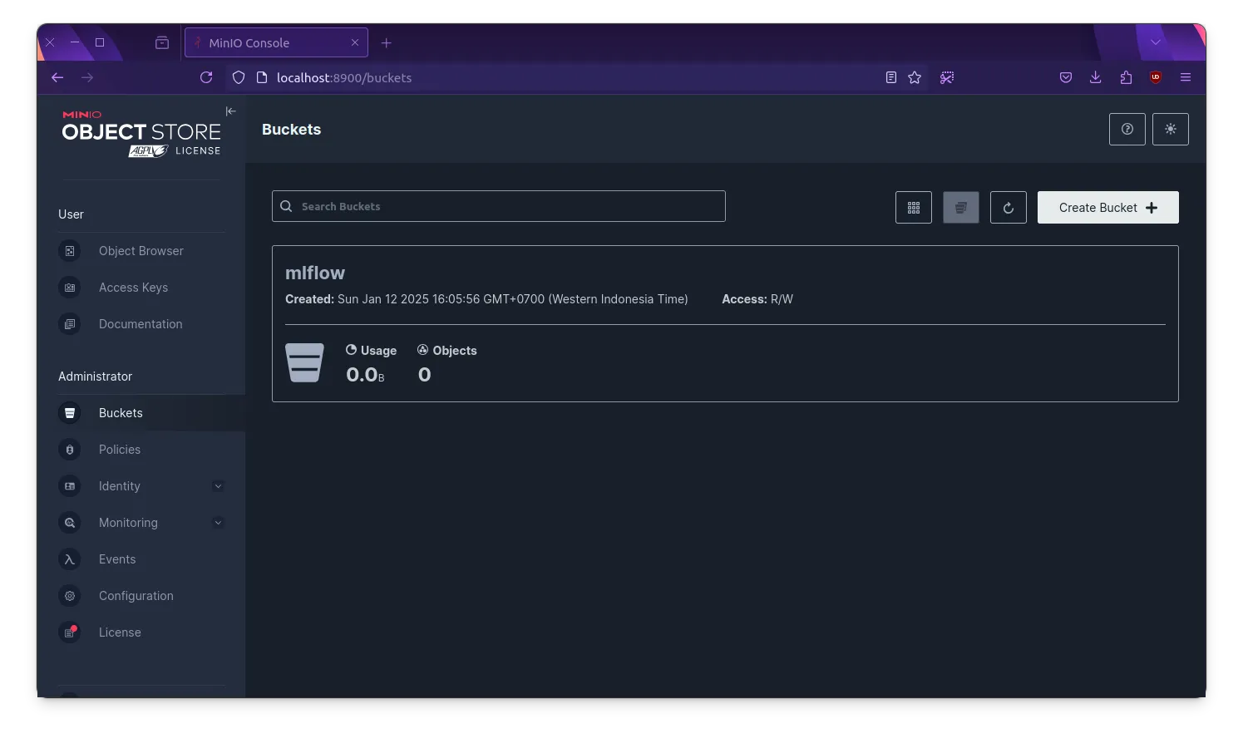This screenshot has width=1243, height=748.
Task: Open the Documentation link in the sidebar
Action: [141, 324]
